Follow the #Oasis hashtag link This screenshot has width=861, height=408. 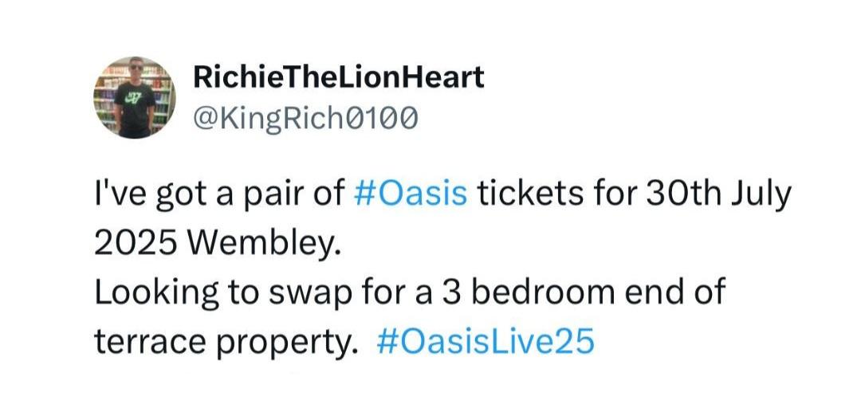tap(411, 194)
